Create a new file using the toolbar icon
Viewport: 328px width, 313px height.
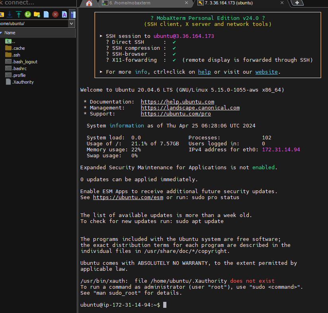click(x=46, y=14)
